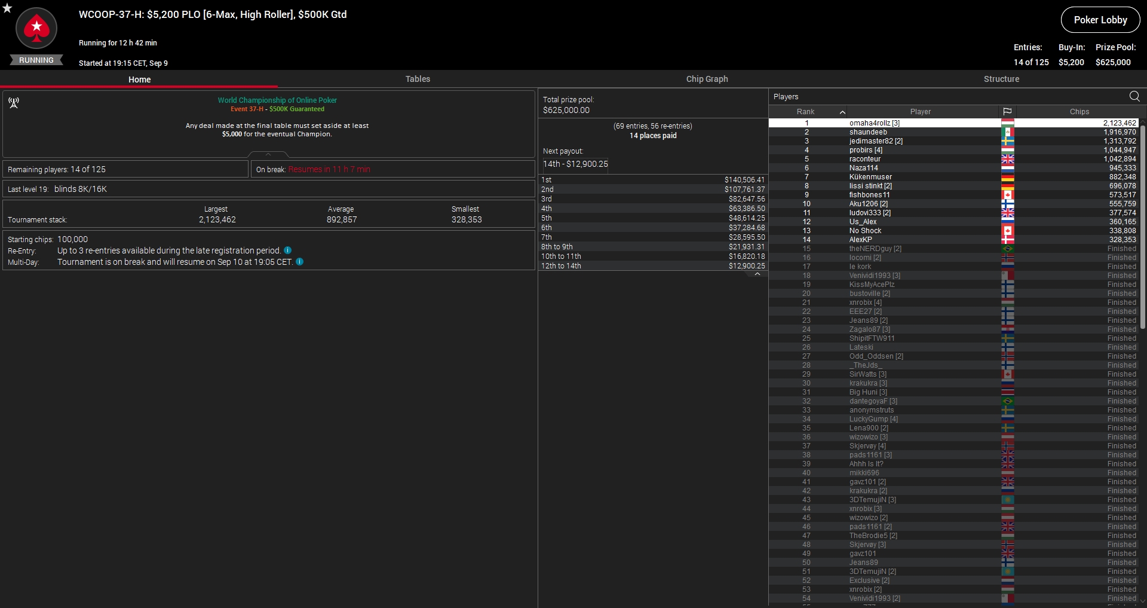Select finished player mikki696
The height and width of the screenshot is (608, 1147).
pyautogui.click(x=953, y=473)
